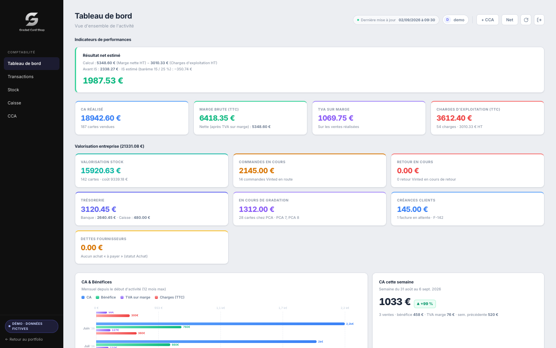The height and width of the screenshot is (348, 556).
Task: Click the Comptabilité section label
Action: click(21, 52)
